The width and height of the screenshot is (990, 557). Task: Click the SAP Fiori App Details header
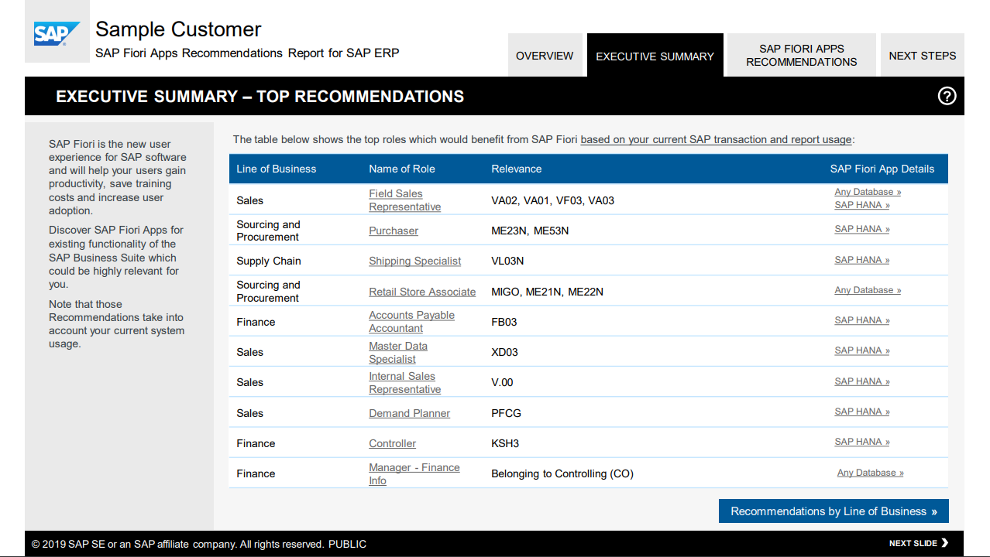coord(882,169)
